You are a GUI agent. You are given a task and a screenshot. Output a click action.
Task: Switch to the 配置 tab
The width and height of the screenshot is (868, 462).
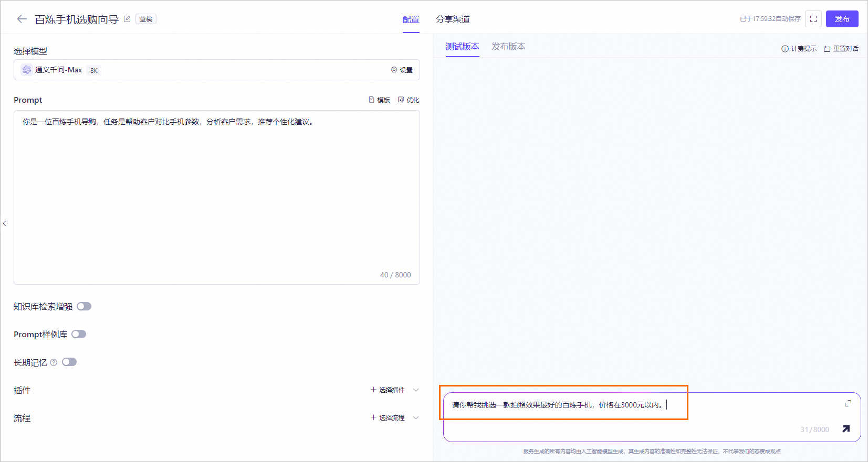(411, 19)
